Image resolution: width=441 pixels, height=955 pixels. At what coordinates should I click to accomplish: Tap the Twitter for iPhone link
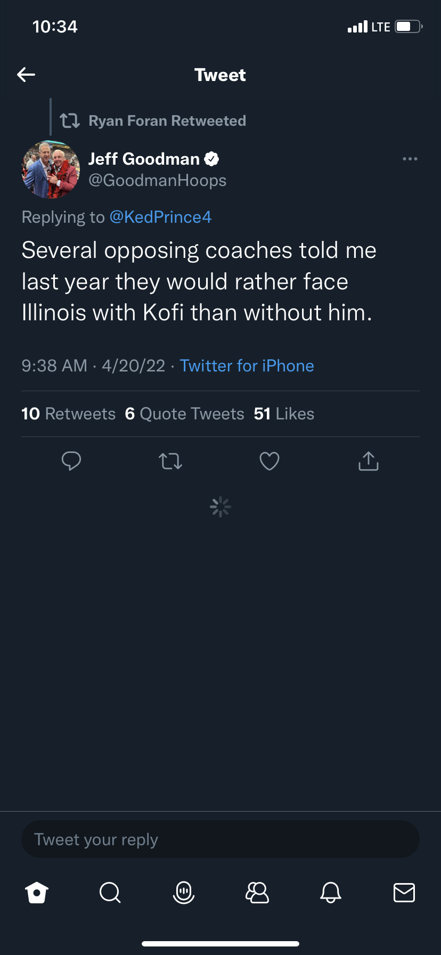(x=247, y=366)
